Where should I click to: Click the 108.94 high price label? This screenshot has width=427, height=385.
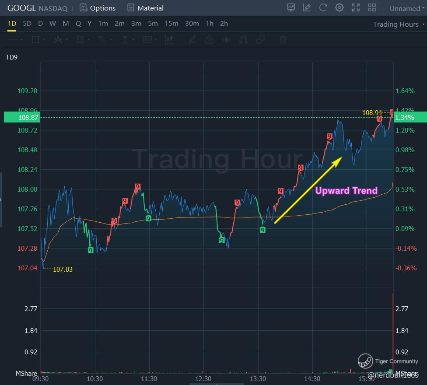tap(372, 113)
